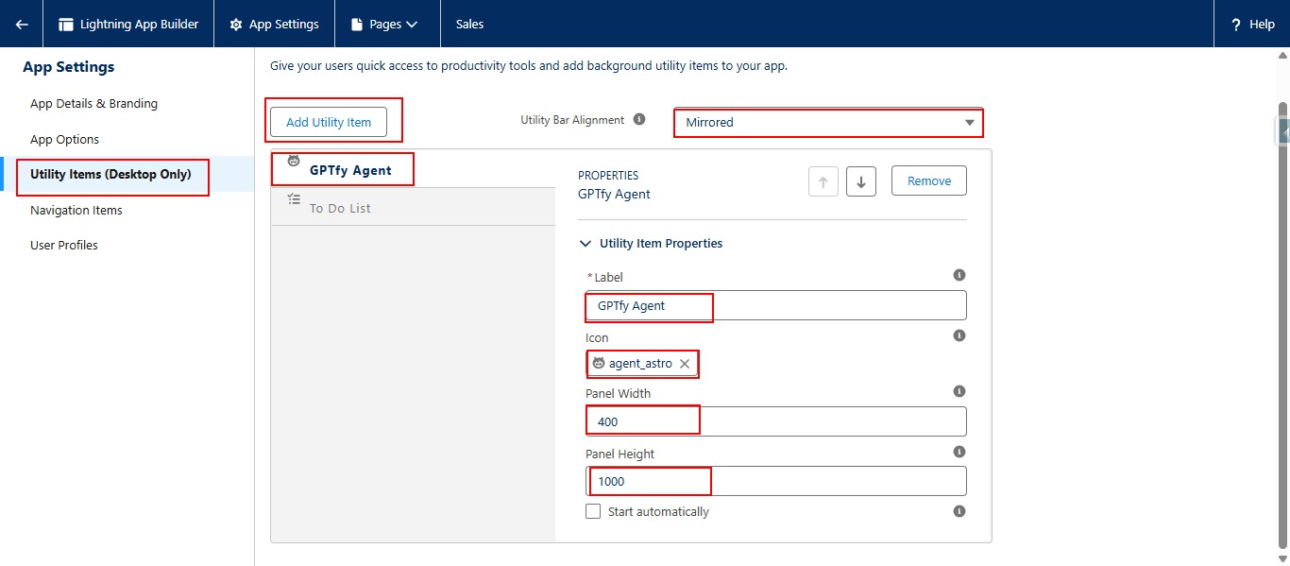Viewport: 1290px width, 566px height.
Task: Open the App Details & Branding section
Action: 93,104
